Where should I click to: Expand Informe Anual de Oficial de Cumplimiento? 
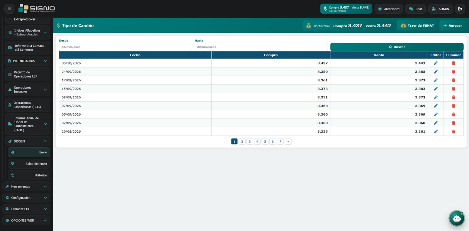(x=28, y=124)
